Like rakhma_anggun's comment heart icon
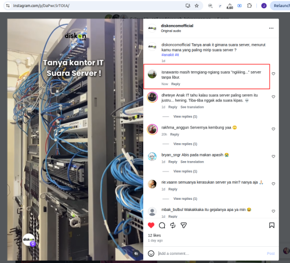This screenshot has height=263, width=290. [x=273, y=129]
